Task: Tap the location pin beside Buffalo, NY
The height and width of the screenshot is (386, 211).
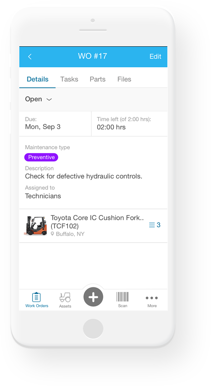Action: 53,234
